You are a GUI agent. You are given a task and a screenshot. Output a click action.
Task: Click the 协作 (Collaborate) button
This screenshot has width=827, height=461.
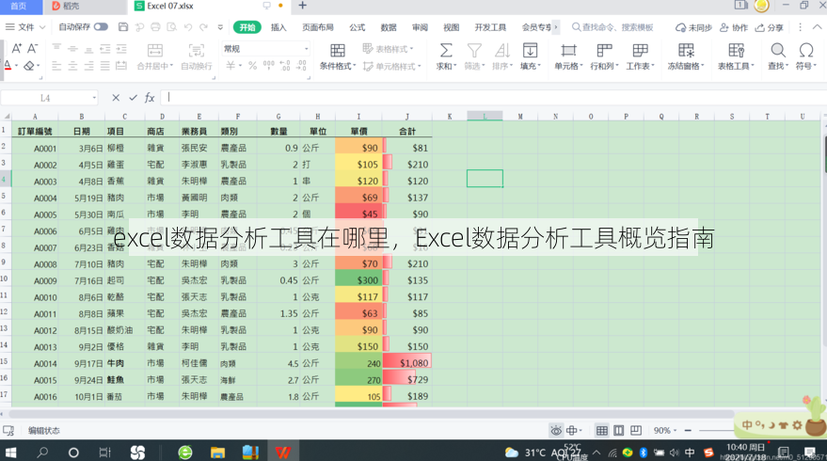coord(734,27)
